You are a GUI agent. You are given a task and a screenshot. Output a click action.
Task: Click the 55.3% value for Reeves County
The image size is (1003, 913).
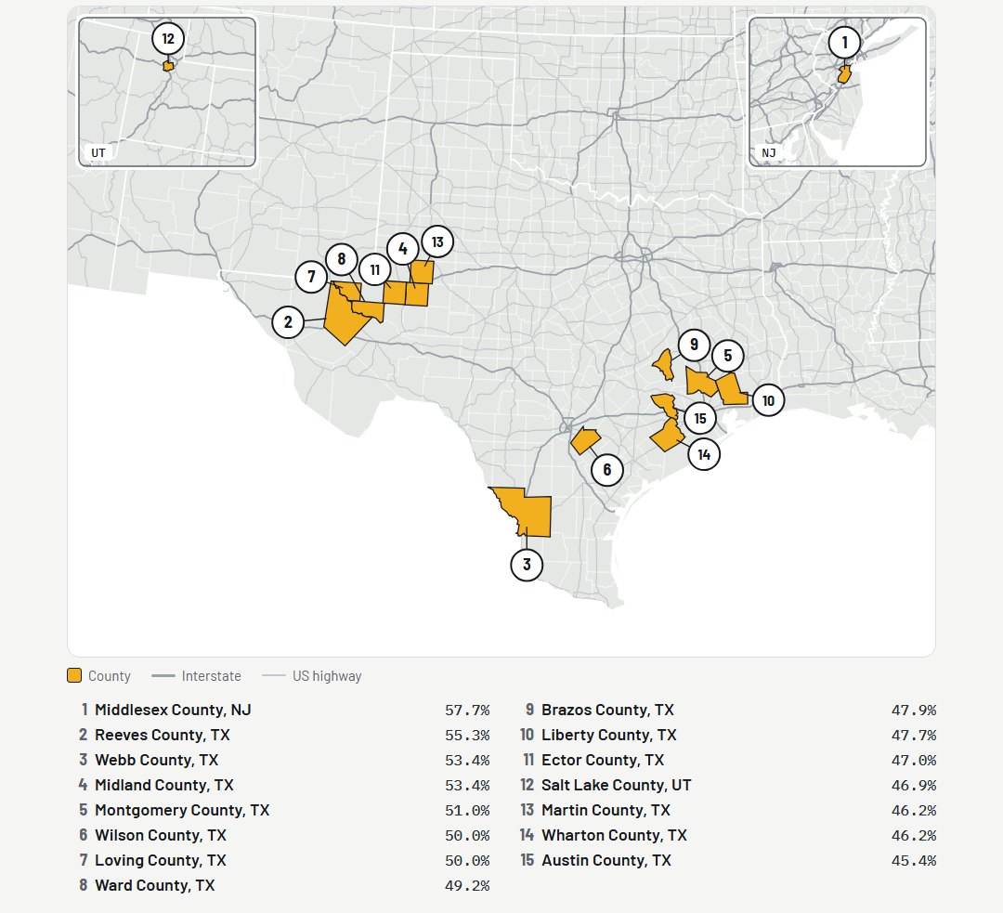[x=467, y=735]
